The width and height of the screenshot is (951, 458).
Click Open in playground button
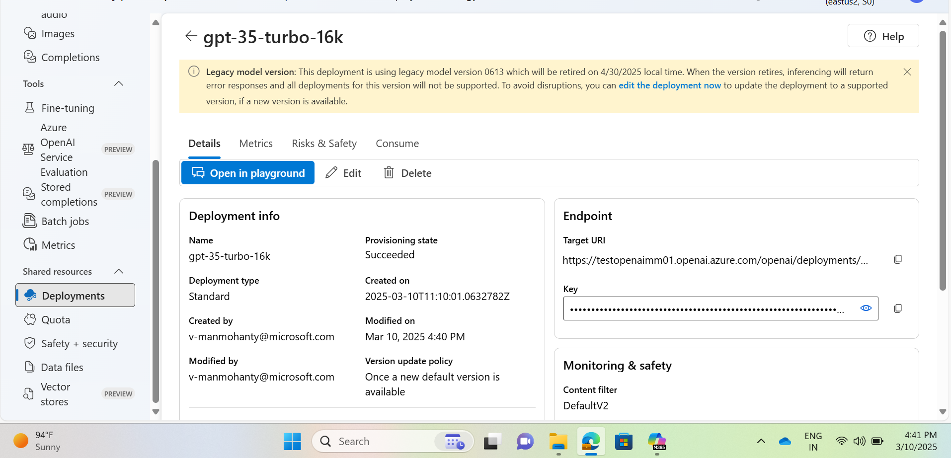click(x=248, y=173)
